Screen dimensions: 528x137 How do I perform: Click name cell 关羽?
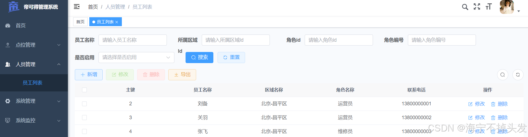coord(203,118)
